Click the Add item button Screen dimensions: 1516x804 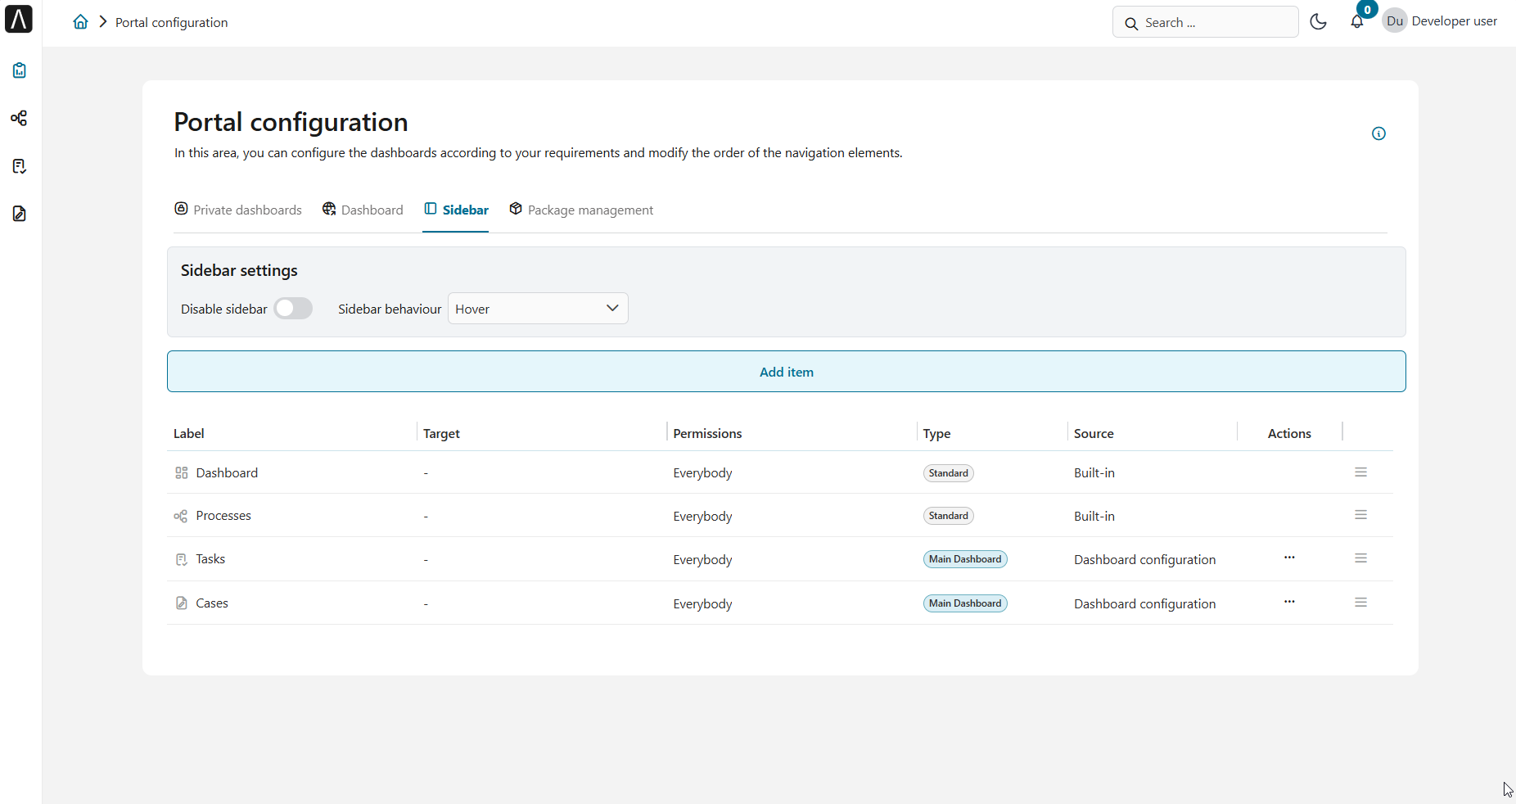[x=787, y=372]
